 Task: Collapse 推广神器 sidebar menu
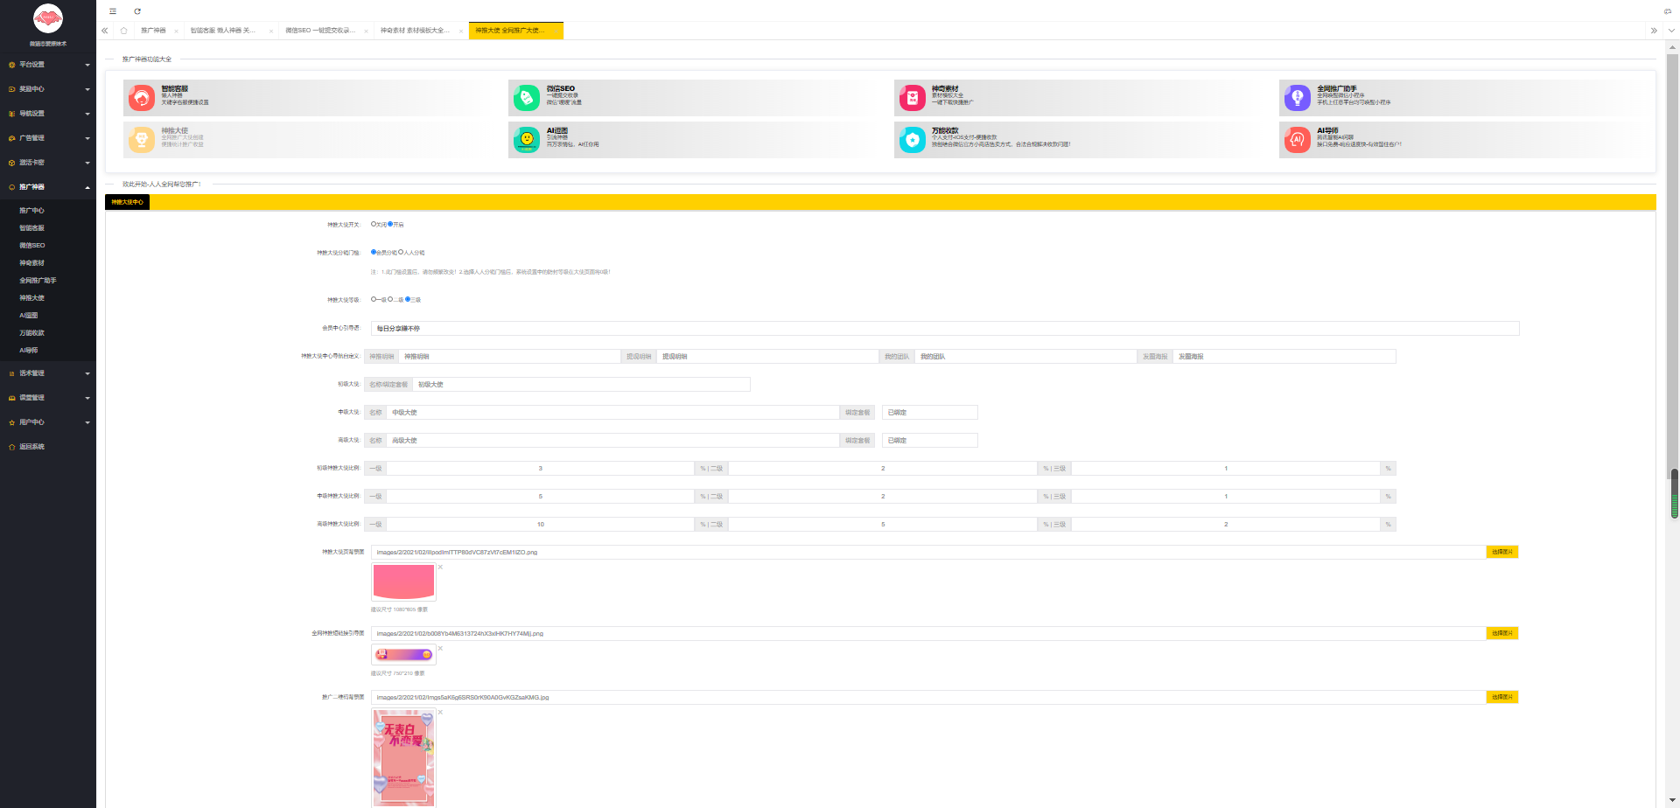click(x=87, y=187)
